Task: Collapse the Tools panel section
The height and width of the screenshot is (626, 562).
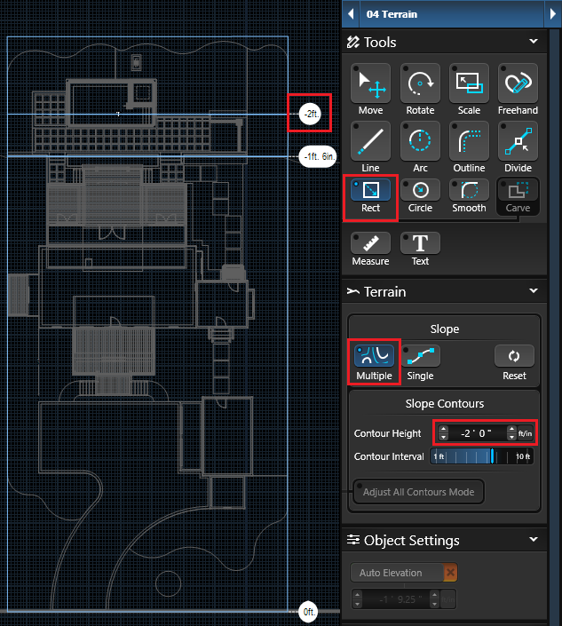Action: click(534, 42)
